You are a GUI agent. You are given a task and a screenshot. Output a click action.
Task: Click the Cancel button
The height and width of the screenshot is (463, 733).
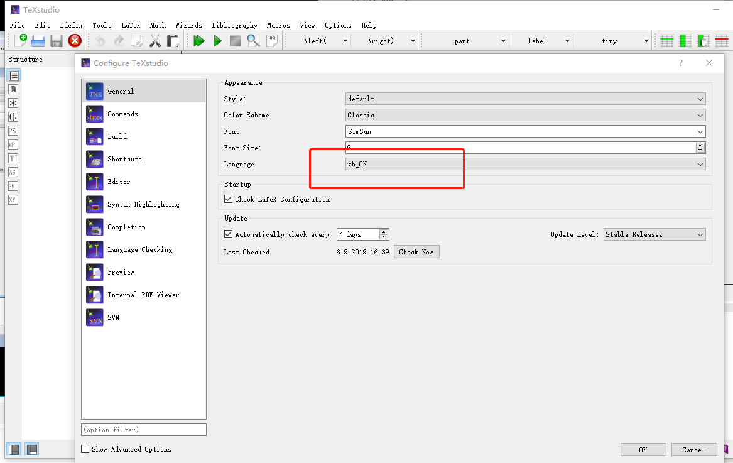(693, 449)
